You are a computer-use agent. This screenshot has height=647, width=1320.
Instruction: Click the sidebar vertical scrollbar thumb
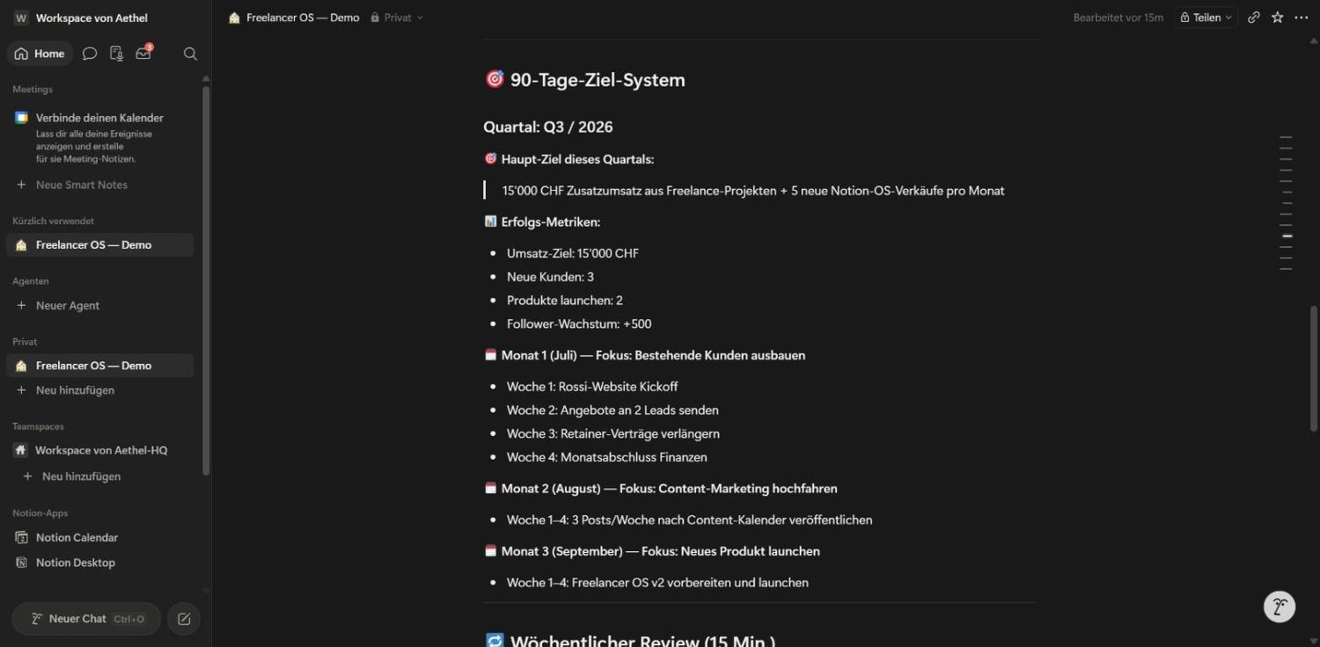(x=206, y=280)
